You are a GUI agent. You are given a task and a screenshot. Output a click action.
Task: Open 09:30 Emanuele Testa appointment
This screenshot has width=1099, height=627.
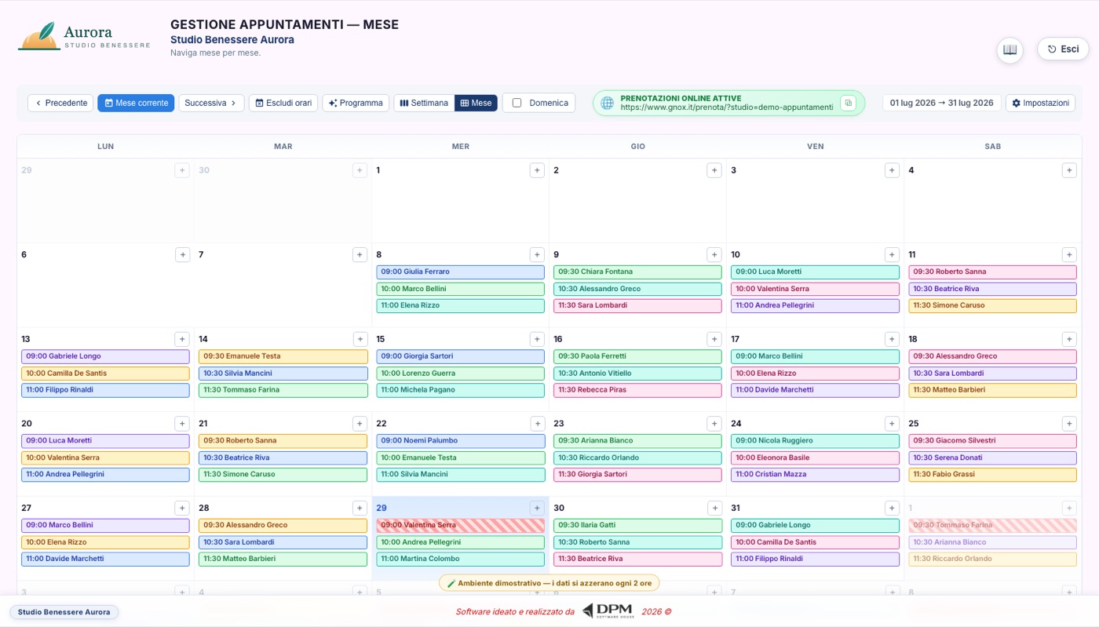(x=283, y=356)
